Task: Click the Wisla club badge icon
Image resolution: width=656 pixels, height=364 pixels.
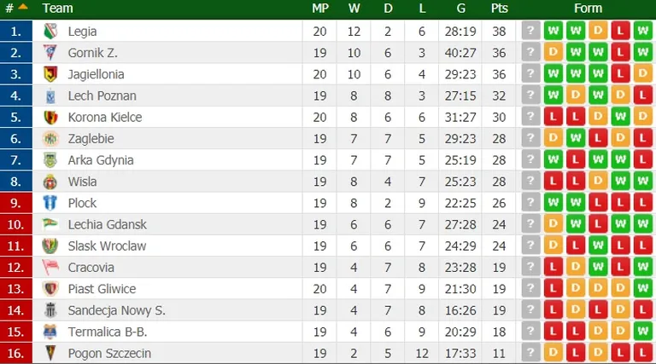Action: tap(50, 182)
